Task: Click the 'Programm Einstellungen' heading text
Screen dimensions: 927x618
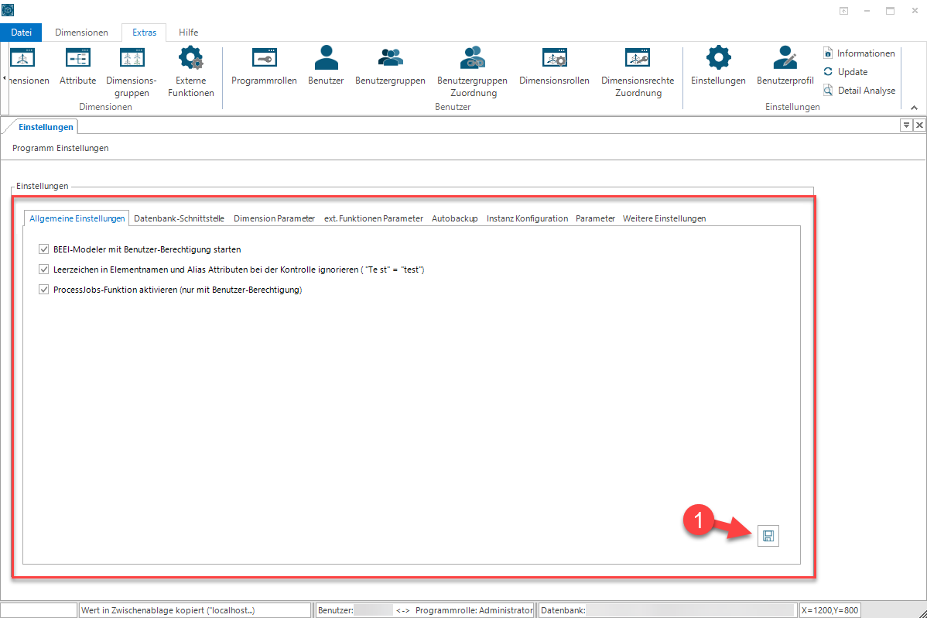Action: [x=60, y=148]
